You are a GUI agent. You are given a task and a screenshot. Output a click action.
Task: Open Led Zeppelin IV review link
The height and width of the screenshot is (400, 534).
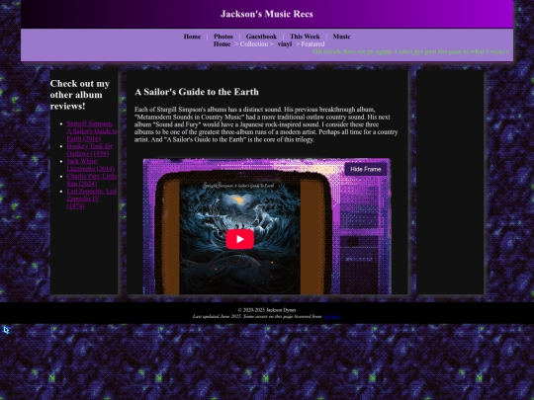(91, 199)
